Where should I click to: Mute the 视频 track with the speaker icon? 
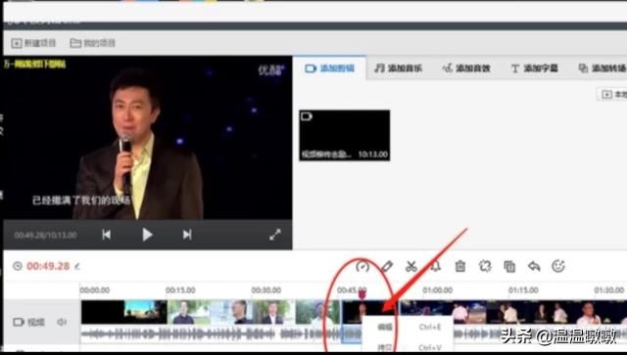(x=62, y=322)
